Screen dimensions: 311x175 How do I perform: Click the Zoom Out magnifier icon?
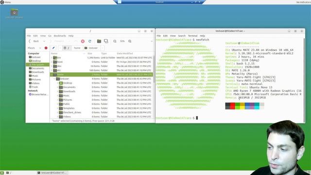pyautogui.click(x=115, y=41)
